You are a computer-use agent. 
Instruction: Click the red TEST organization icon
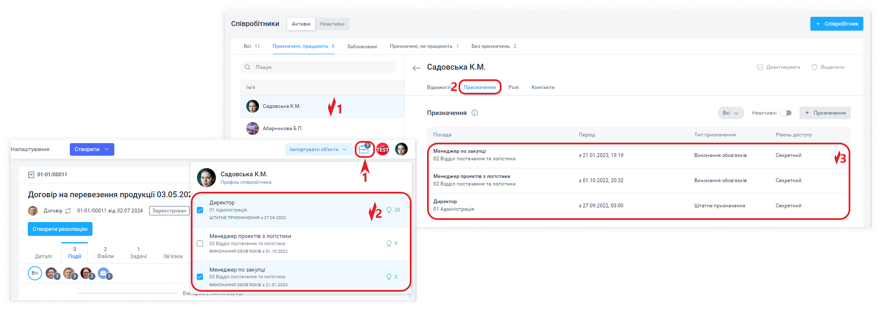(382, 149)
